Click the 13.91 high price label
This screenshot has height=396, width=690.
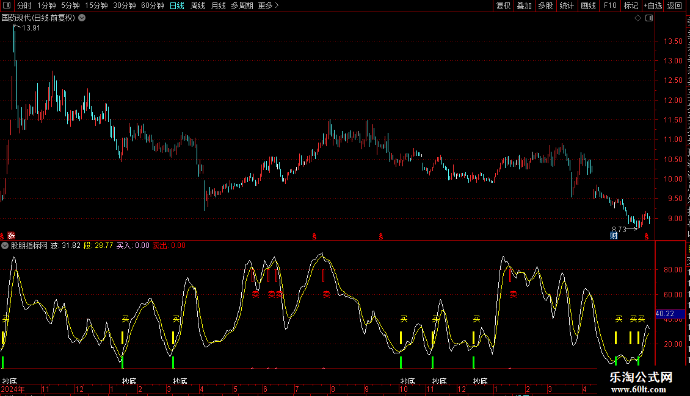pyautogui.click(x=31, y=27)
